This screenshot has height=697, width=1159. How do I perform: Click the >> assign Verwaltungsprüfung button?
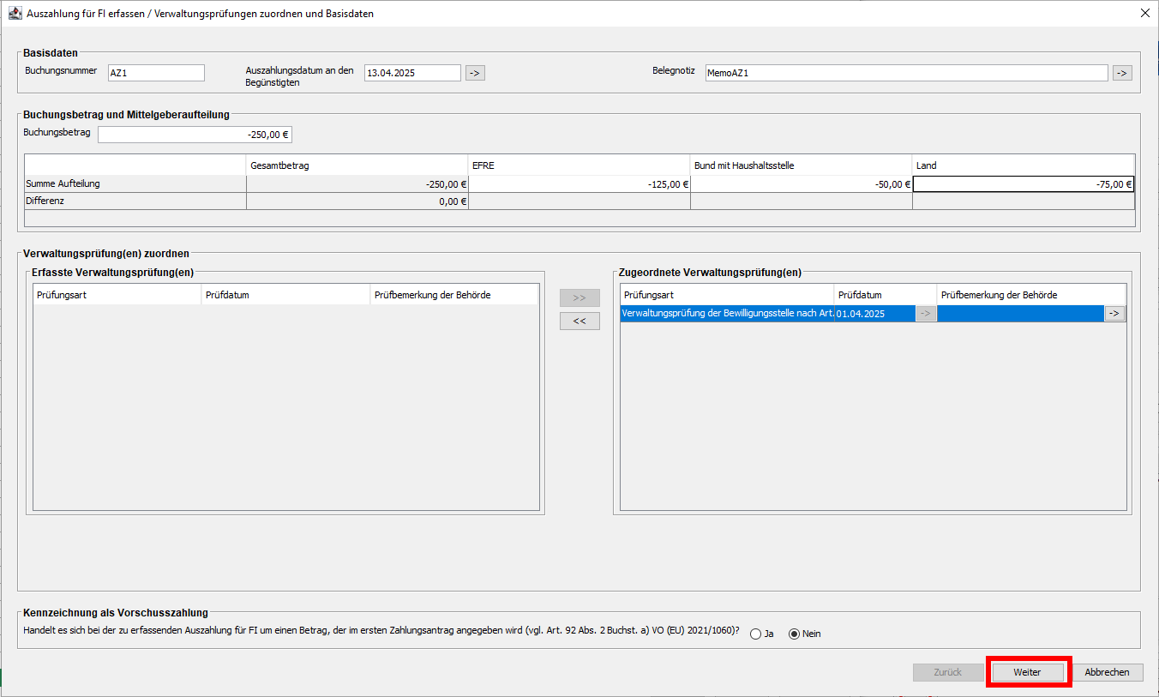coord(579,297)
